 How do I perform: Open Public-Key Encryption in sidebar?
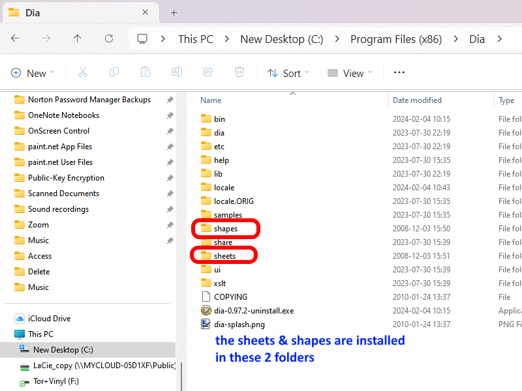click(59, 177)
